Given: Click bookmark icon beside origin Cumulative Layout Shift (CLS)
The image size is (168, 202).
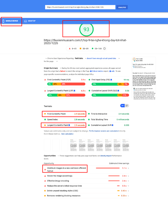Looking at the screenshot, I should click(118, 91).
